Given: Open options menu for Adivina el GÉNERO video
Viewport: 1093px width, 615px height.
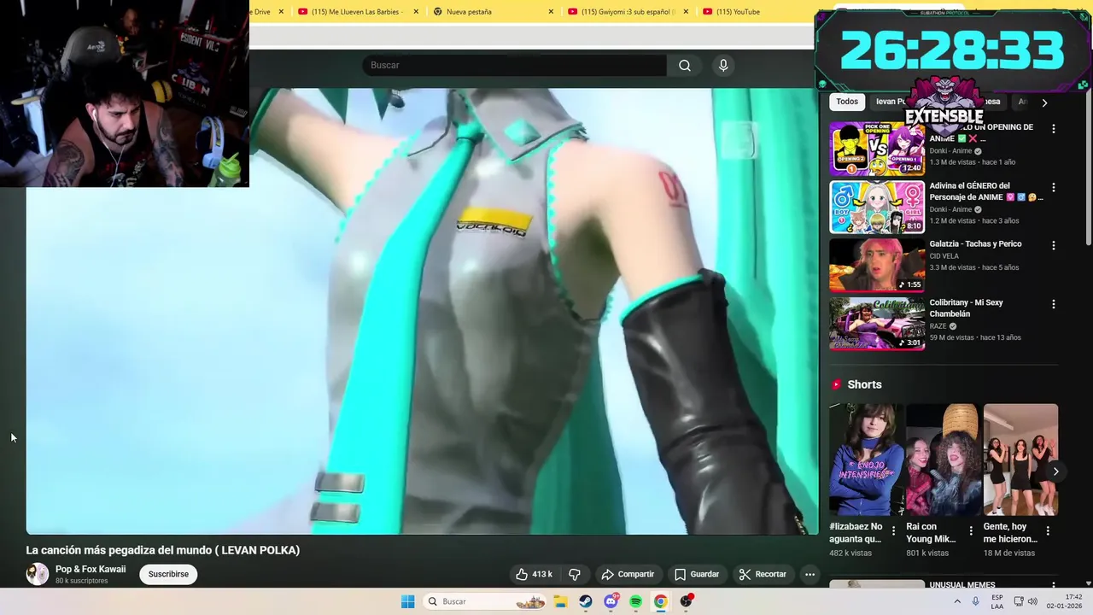Looking at the screenshot, I should 1053,187.
